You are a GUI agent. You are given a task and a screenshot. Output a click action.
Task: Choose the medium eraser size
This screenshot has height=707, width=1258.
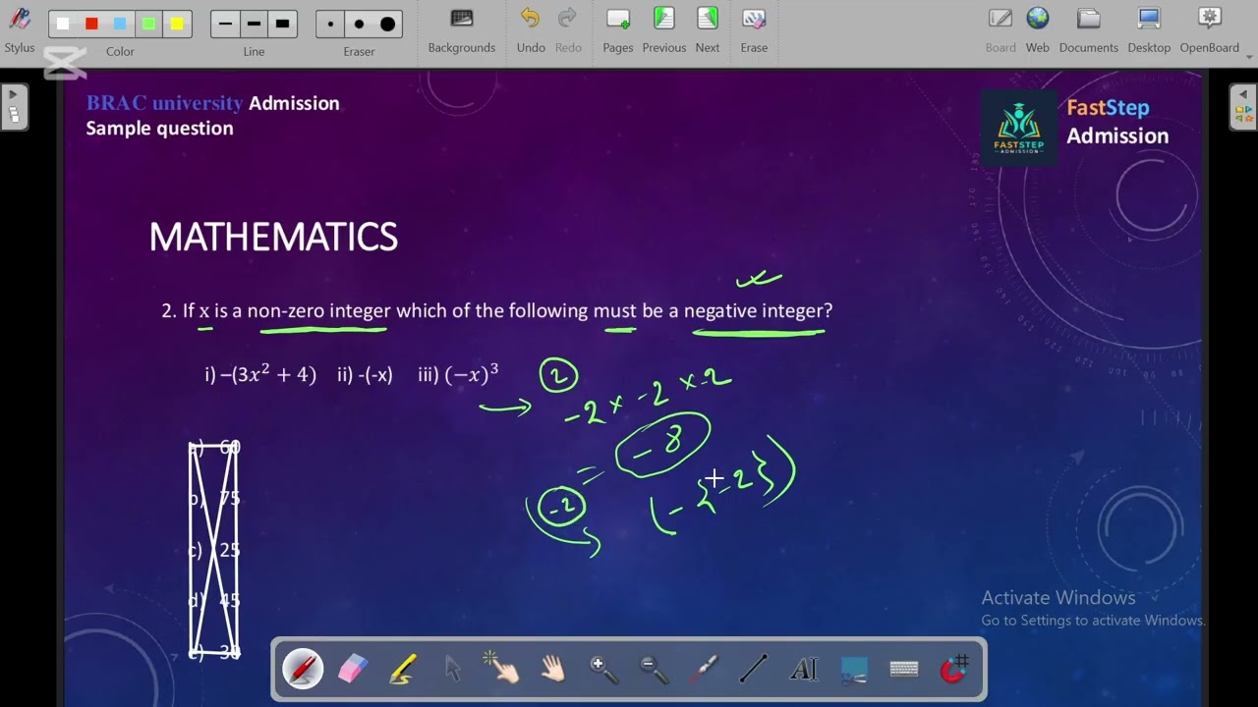coord(359,24)
